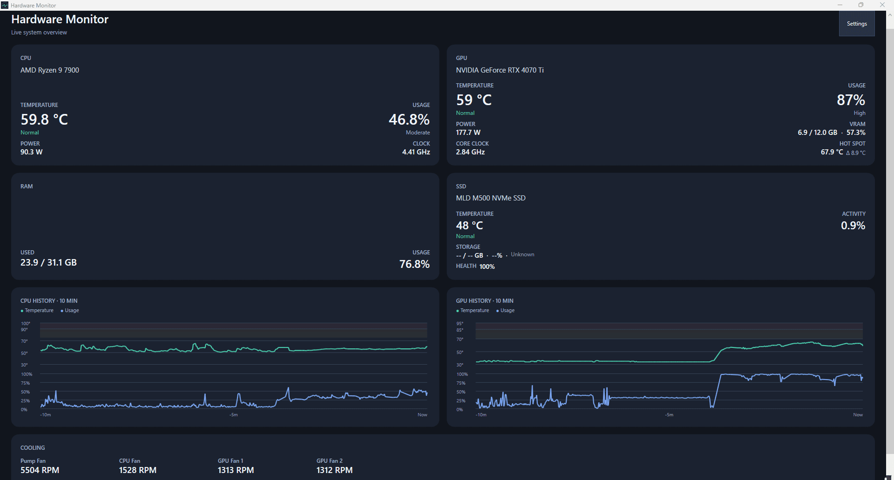Screen dimensions: 894x480
Task: Close the Hardware Monitor window
Action: (882, 5)
